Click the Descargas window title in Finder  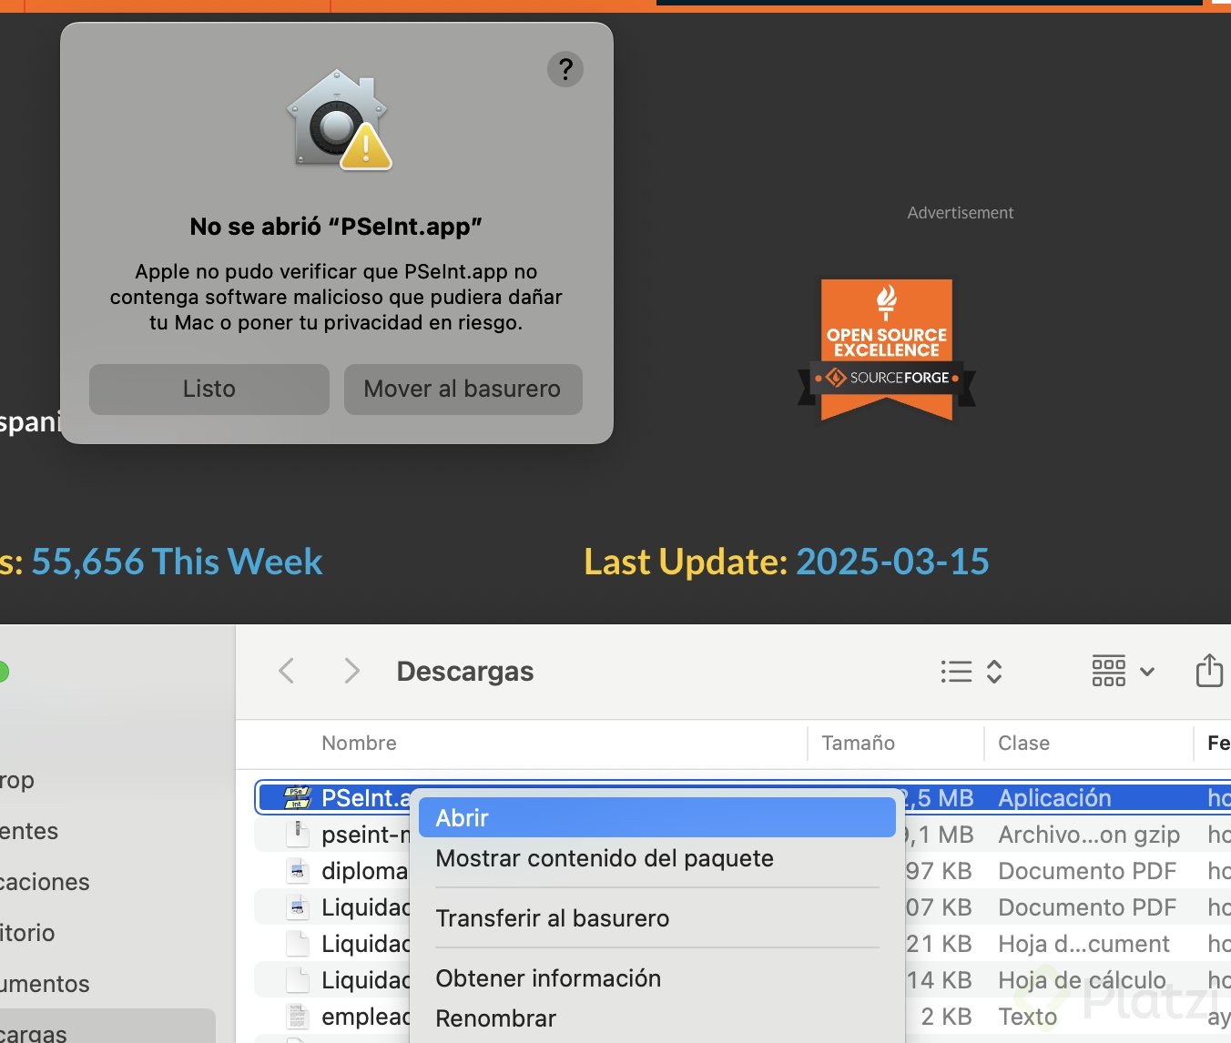point(465,672)
